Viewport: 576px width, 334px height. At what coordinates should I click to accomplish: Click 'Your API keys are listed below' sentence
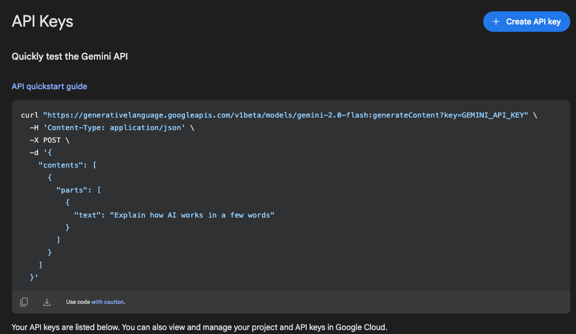(x=199, y=327)
